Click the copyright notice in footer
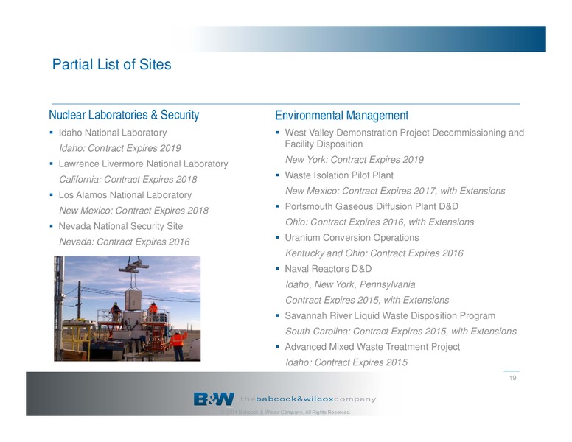 click(x=286, y=413)
